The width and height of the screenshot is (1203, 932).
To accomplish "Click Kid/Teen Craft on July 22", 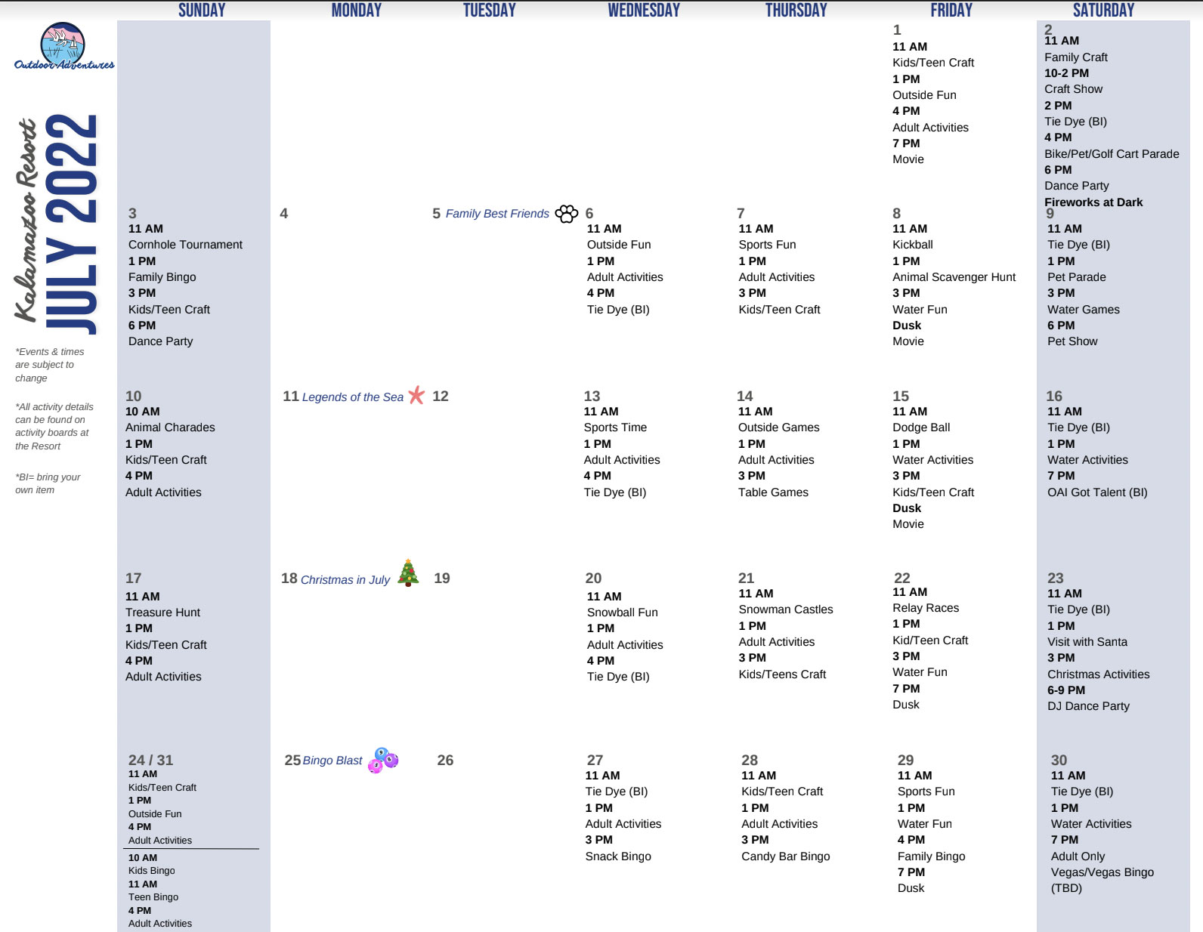I will point(930,640).
